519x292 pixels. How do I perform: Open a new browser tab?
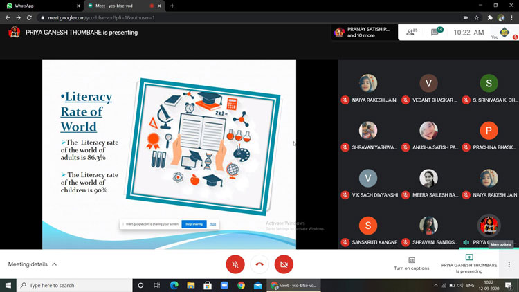click(x=172, y=6)
